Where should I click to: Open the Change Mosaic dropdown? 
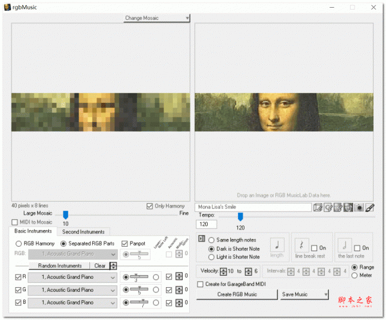(x=157, y=18)
